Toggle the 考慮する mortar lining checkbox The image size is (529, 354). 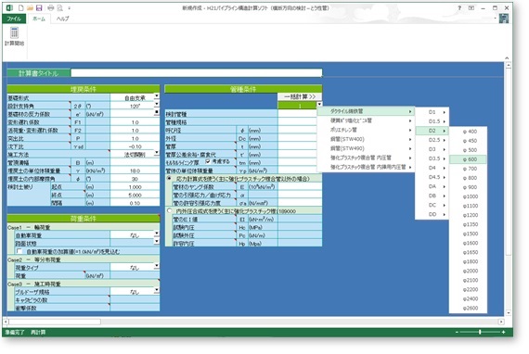click(x=208, y=161)
